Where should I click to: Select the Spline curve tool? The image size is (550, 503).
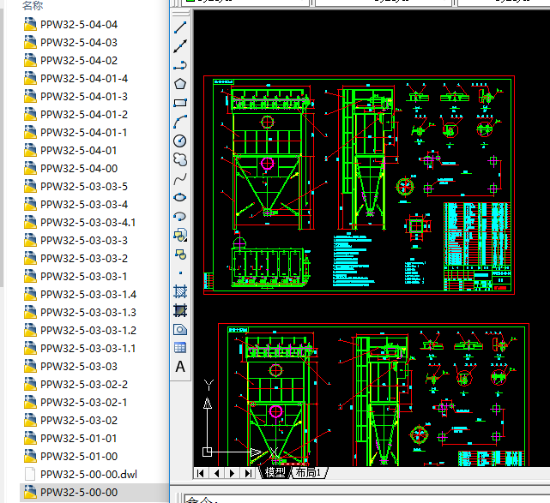(180, 179)
